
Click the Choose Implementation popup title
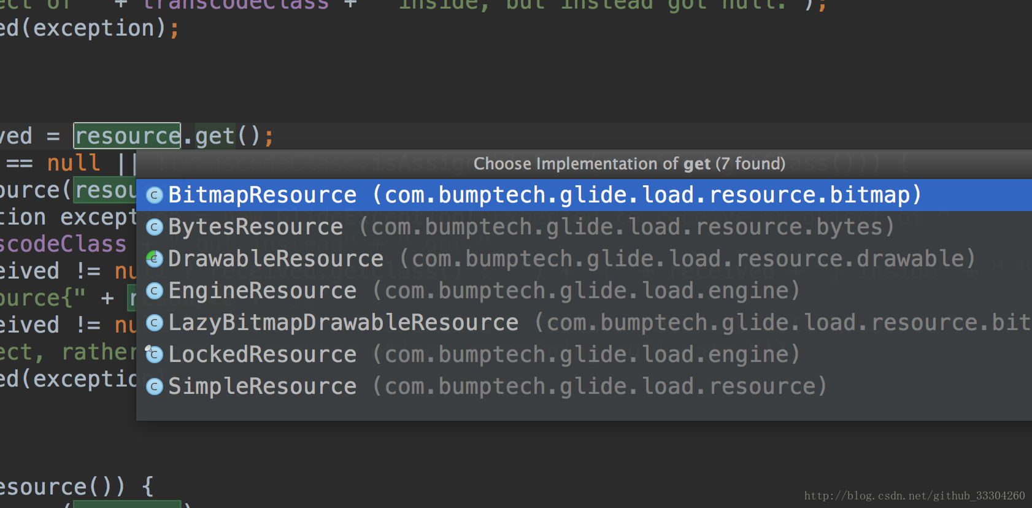pyautogui.click(x=629, y=164)
